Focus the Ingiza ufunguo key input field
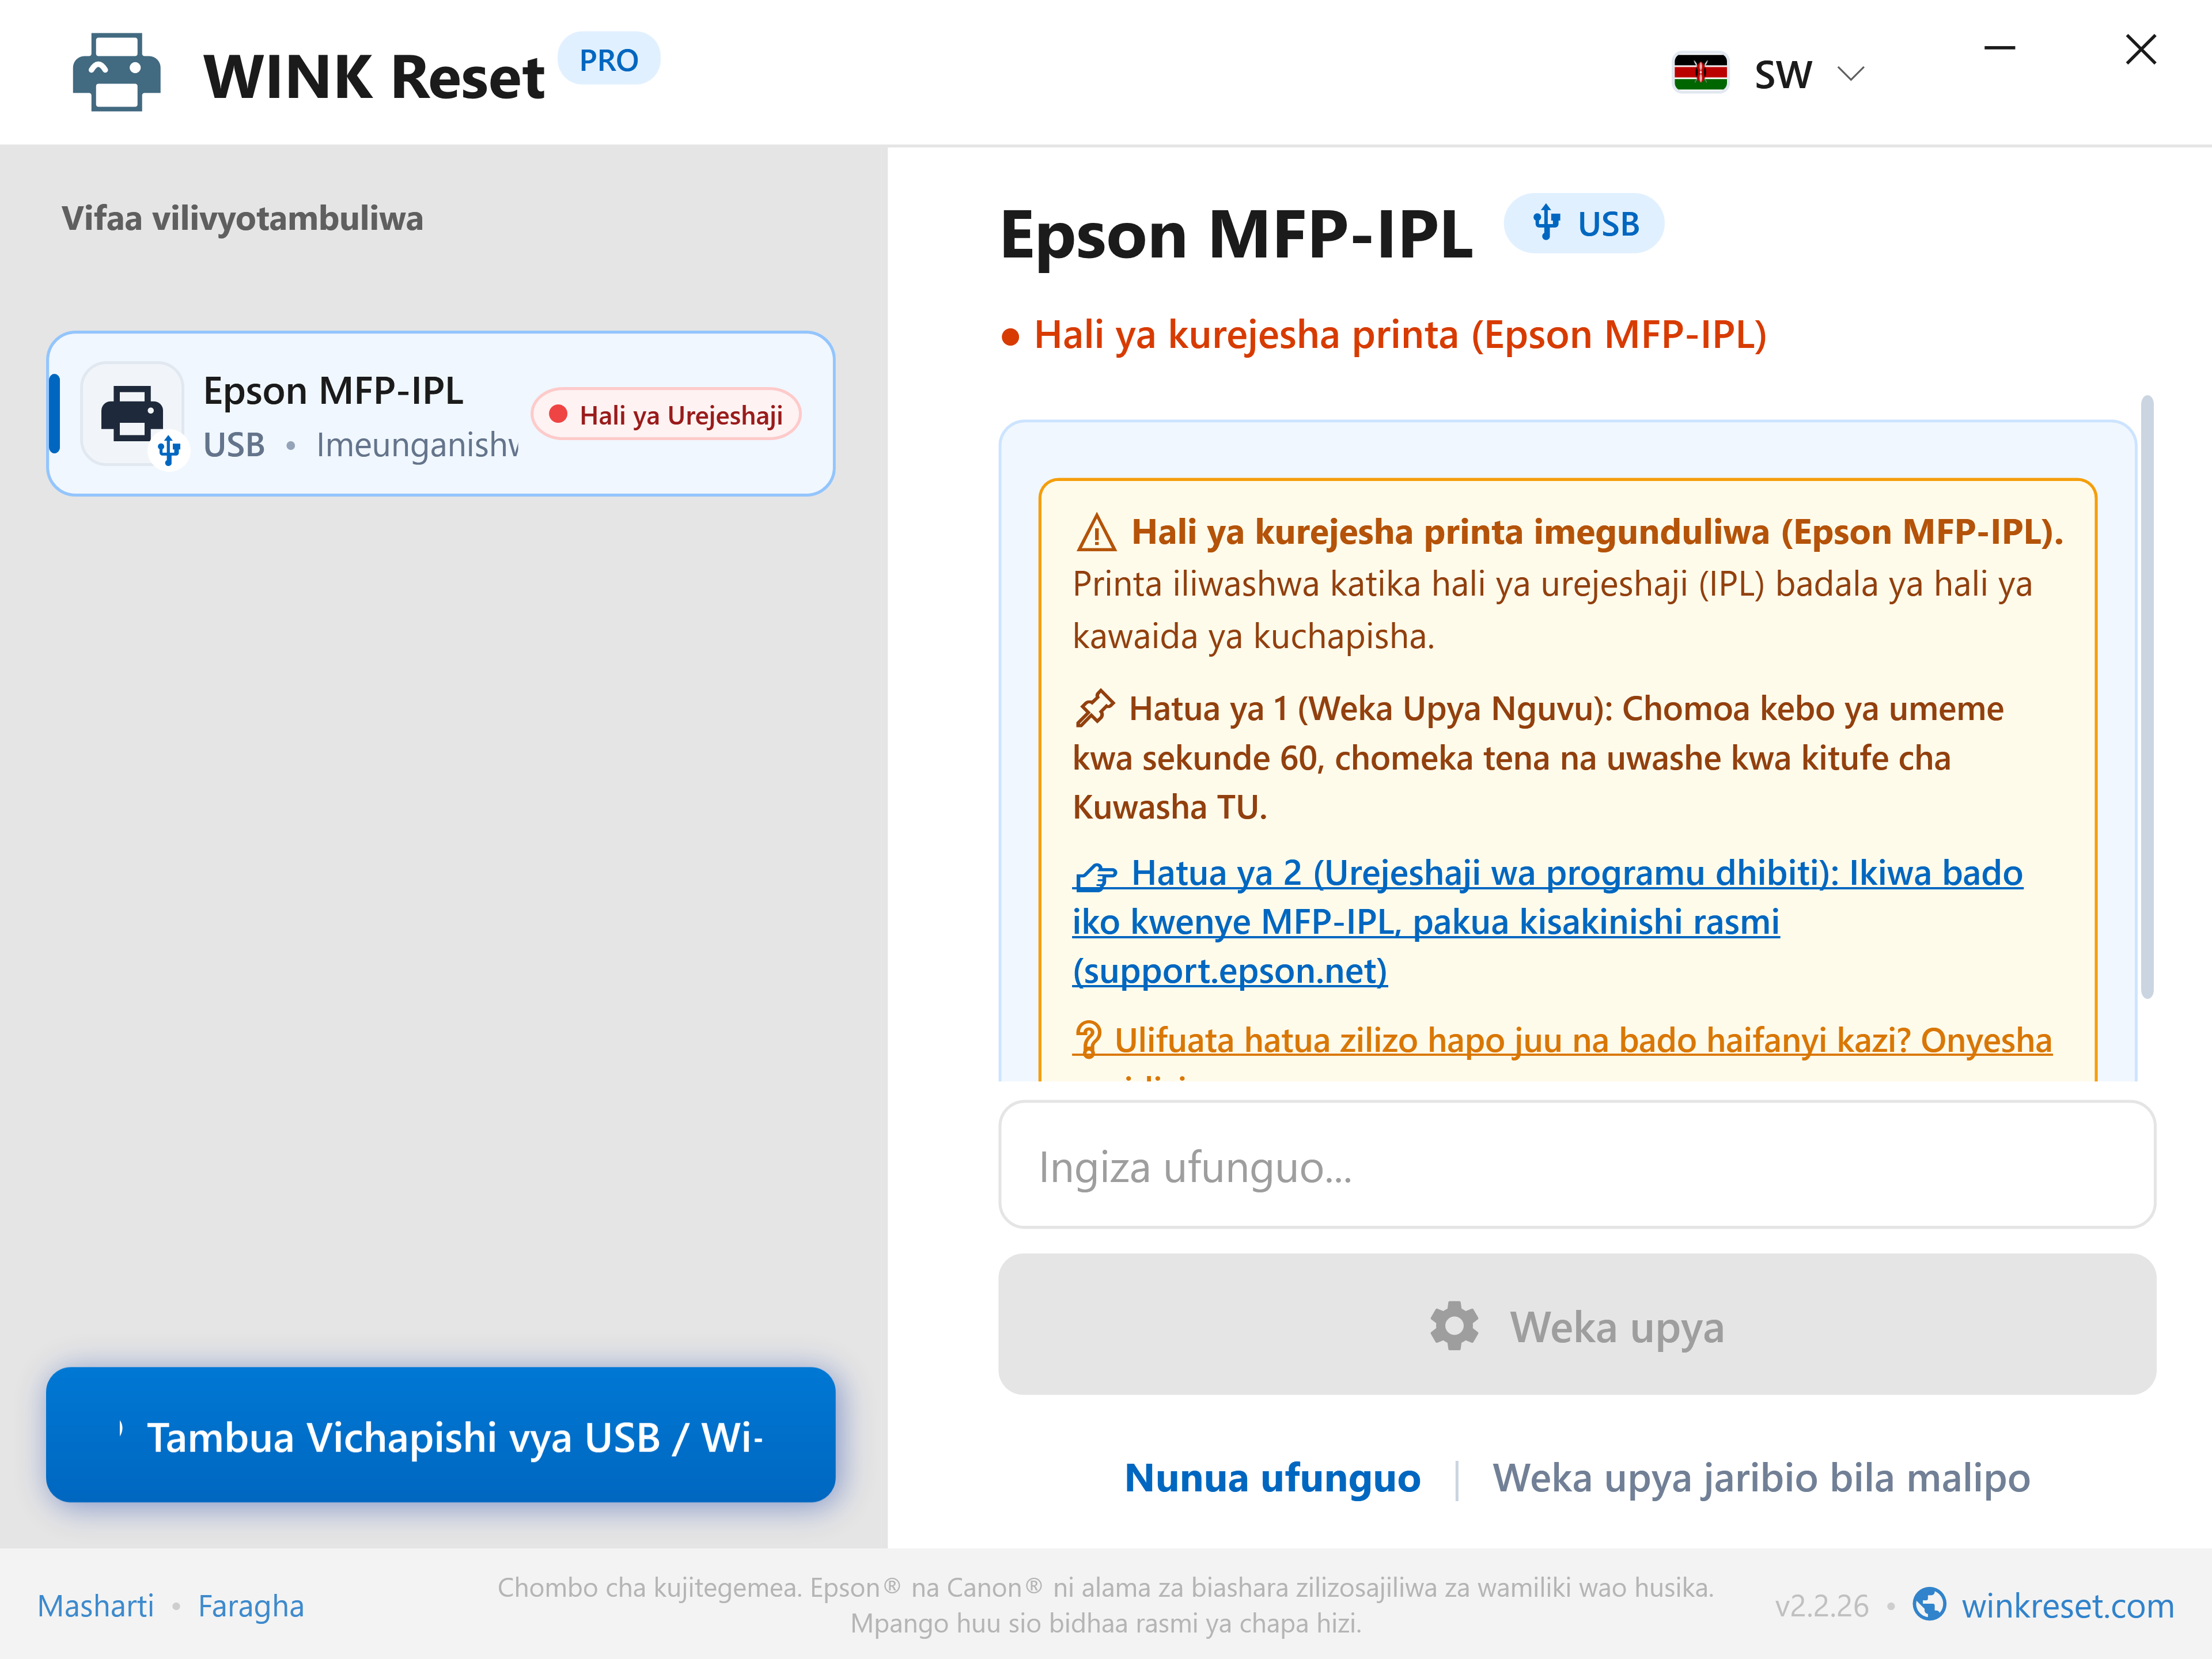Viewport: 2212px width, 1659px height. click(1577, 1165)
